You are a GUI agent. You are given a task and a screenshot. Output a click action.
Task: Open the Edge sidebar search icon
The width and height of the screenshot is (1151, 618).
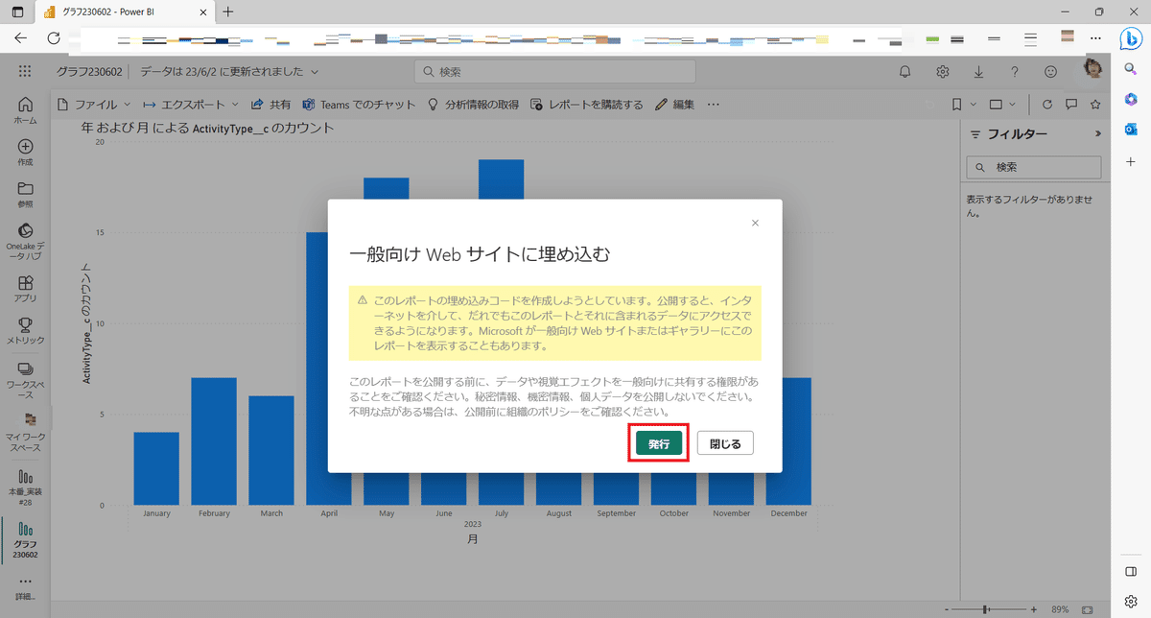point(1131,69)
